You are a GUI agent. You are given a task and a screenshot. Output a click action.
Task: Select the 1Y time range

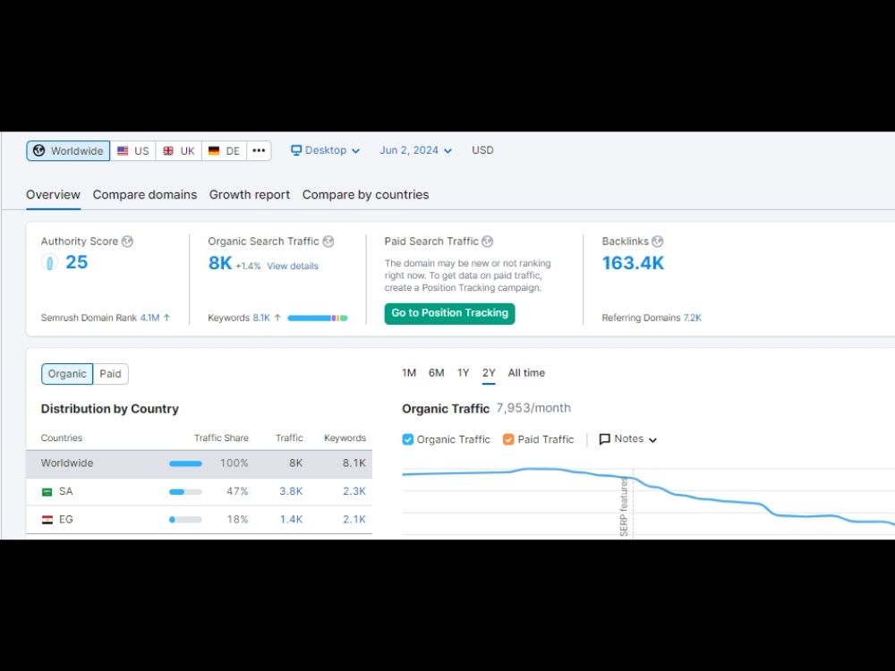pos(463,372)
